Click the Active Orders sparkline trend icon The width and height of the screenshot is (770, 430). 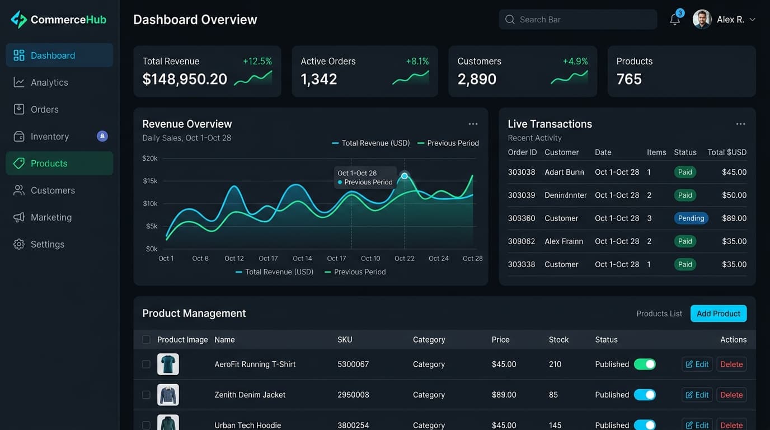point(411,78)
